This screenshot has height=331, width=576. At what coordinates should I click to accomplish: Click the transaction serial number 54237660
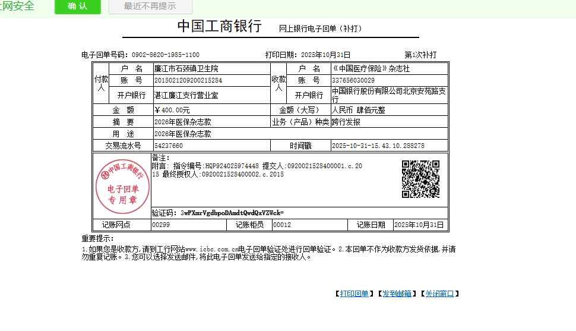[169, 146]
